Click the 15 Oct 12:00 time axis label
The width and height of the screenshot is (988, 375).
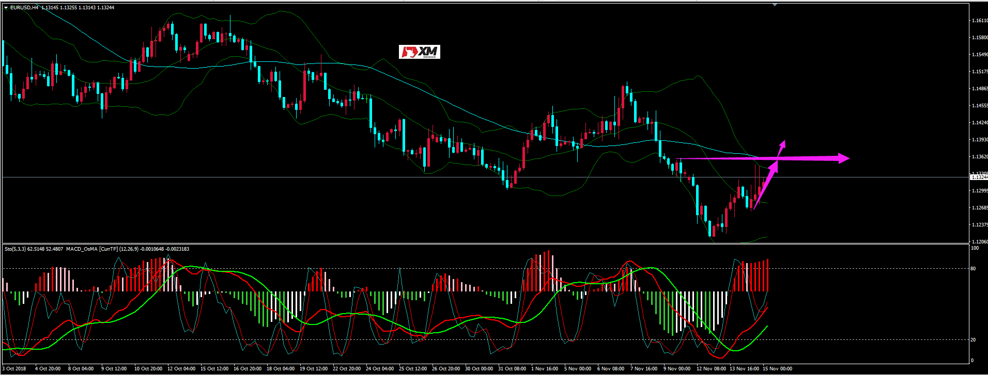214,369
